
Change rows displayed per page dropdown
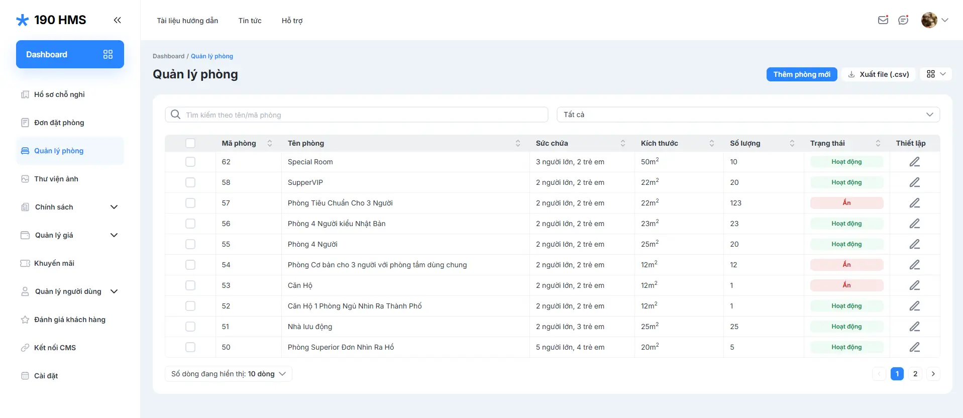229,374
